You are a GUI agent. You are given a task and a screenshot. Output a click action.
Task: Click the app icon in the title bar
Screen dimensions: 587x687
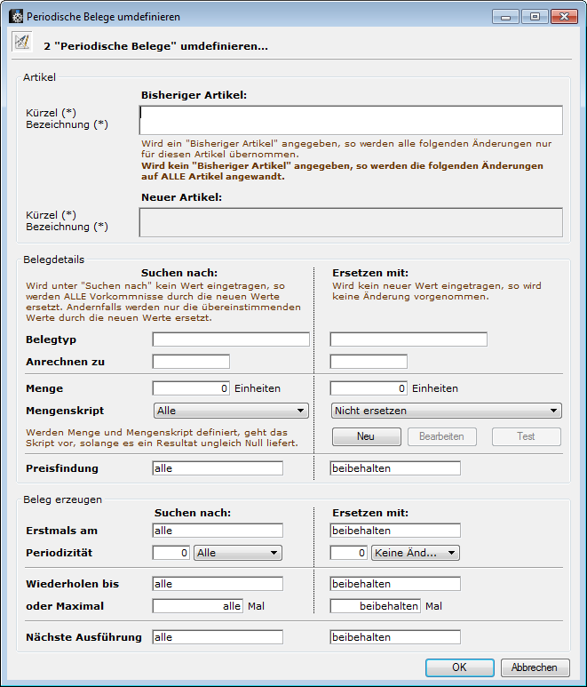click(x=14, y=16)
